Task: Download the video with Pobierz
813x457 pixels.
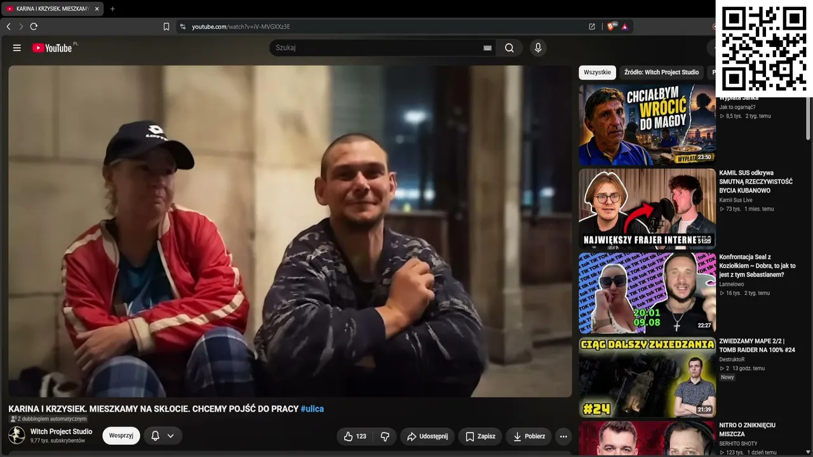Action: pos(529,437)
